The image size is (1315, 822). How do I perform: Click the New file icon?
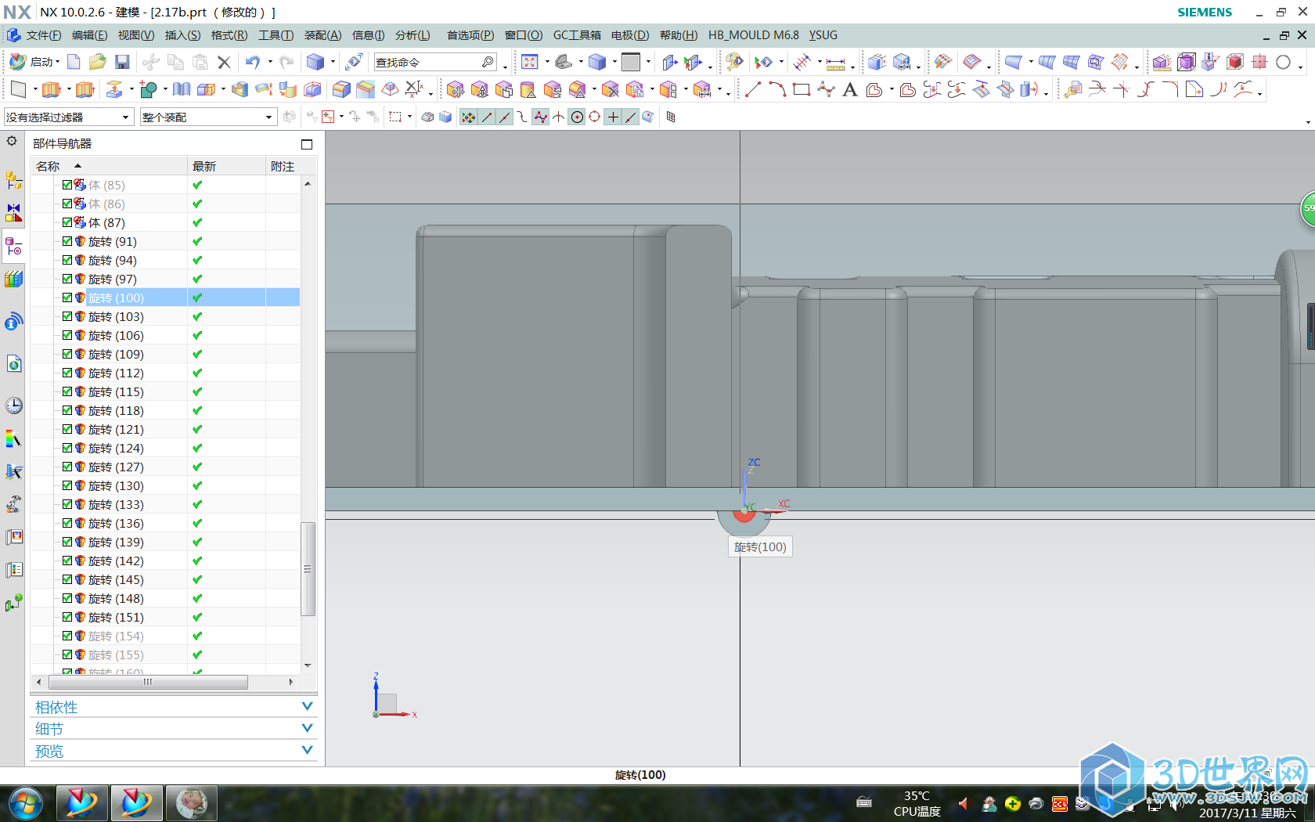pyautogui.click(x=74, y=62)
